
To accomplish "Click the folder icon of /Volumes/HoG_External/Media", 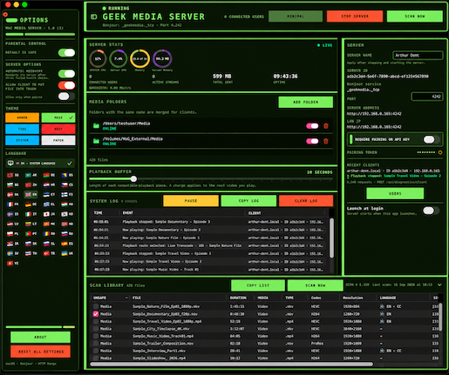I will 96,141.
